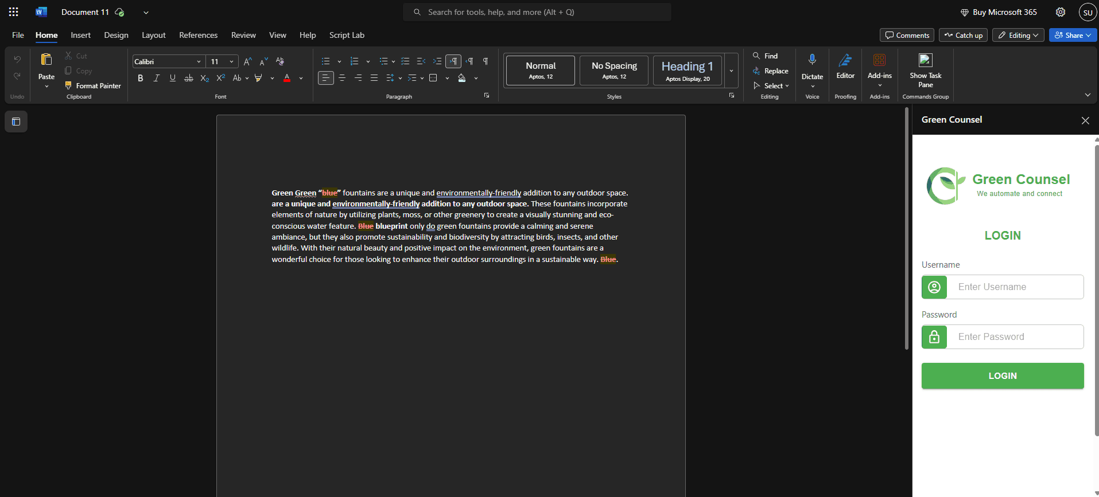Toggle Underline formatting
Screen dimensions: 1099x497
(x=172, y=78)
